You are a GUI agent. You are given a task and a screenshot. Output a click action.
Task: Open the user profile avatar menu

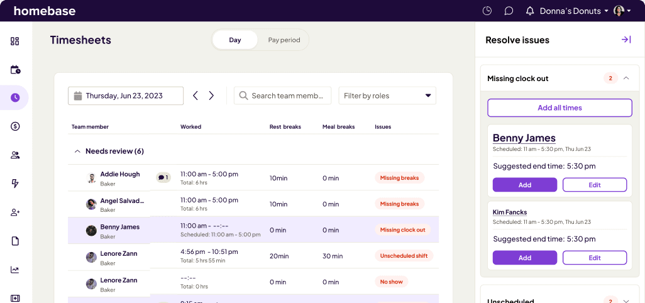pyautogui.click(x=622, y=11)
